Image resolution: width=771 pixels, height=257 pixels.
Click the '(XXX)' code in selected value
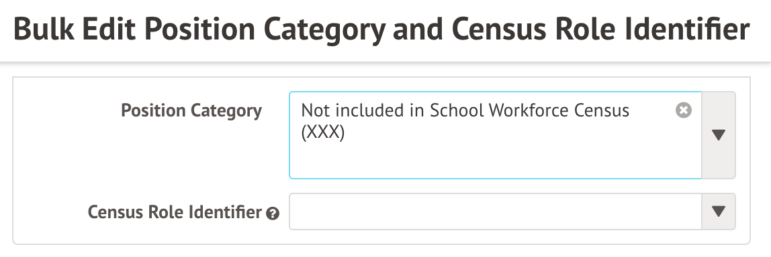(x=322, y=133)
